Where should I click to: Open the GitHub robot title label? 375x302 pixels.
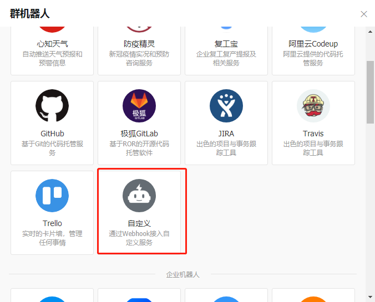(x=52, y=134)
